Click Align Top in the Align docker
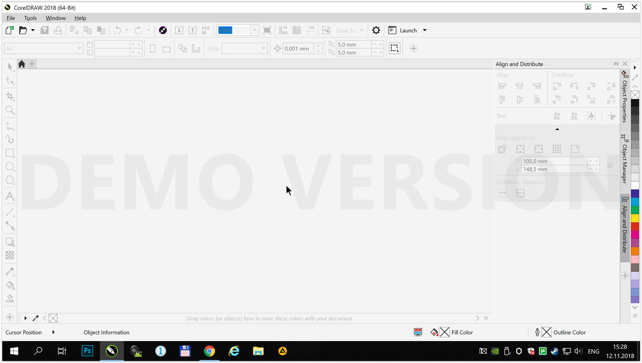The height and width of the screenshot is (363, 642). click(502, 100)
